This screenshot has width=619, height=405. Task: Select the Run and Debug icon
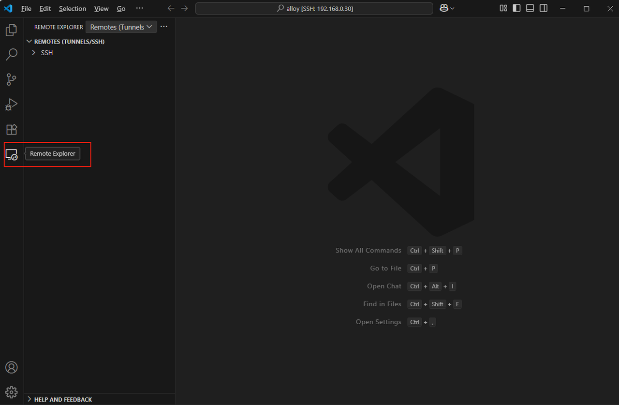click(11, 105)
